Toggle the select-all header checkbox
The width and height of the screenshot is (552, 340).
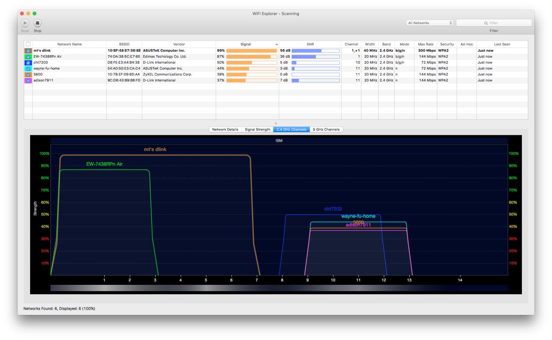tap(28, 44)
